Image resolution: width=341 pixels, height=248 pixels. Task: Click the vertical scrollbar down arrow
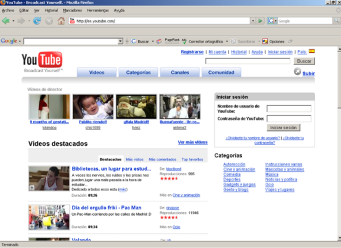point(339,238)
